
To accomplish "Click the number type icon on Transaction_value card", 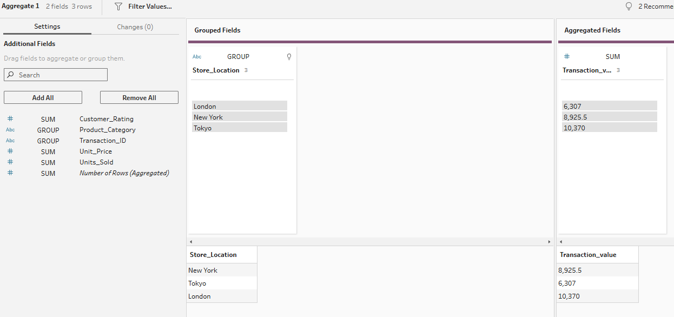I will coord(567,56).
